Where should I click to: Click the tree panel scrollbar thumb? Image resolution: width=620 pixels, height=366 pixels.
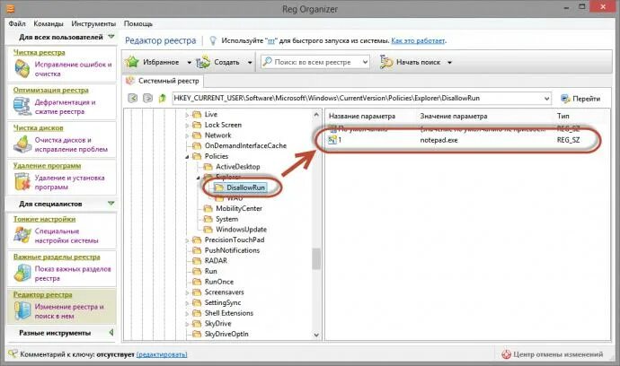coord(316,259)
